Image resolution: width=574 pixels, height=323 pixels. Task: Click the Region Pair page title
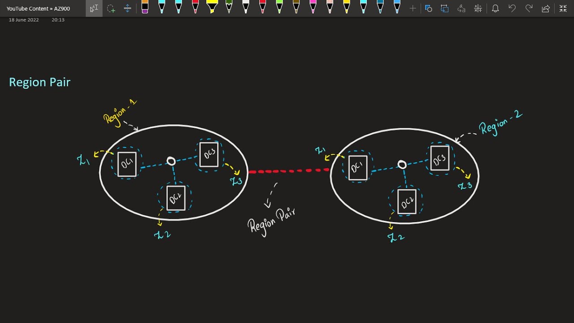39,82
